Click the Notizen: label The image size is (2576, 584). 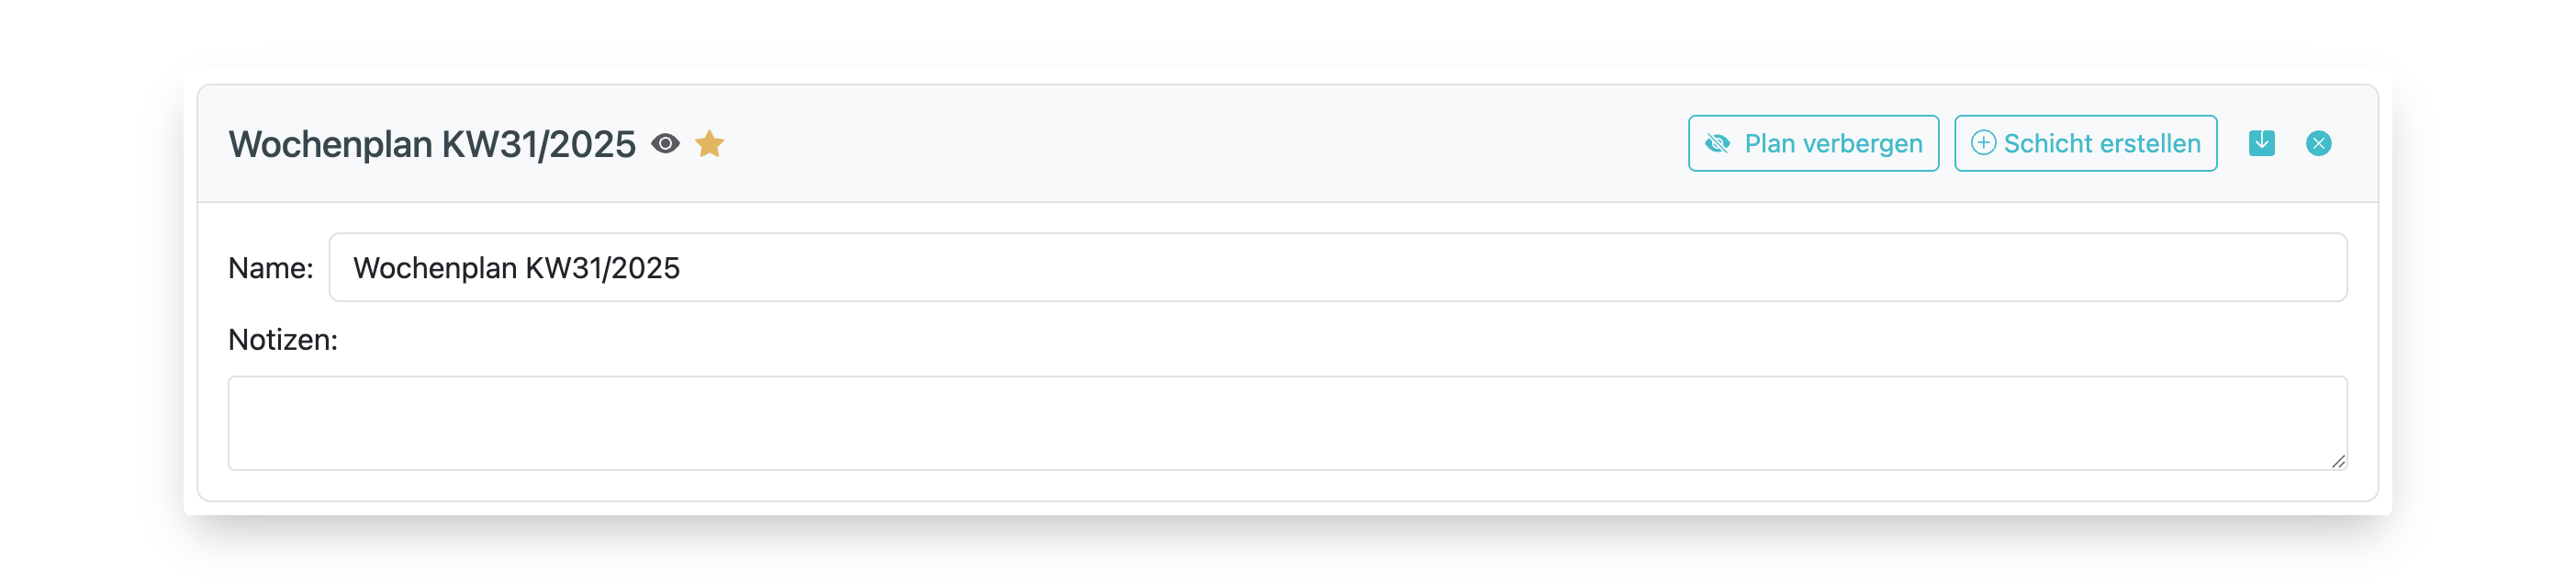[283, 340]
